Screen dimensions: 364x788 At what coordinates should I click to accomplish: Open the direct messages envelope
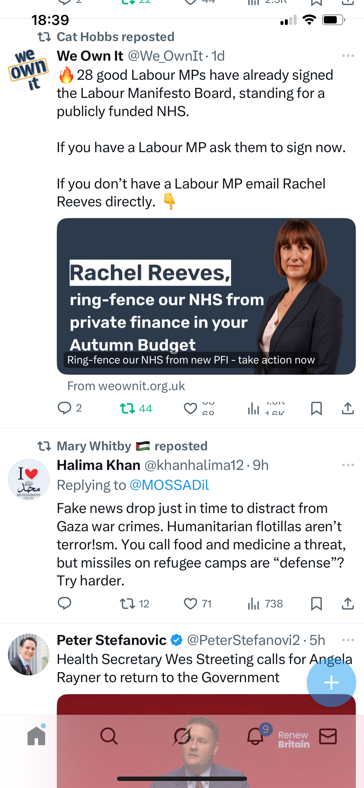[328, 736]
